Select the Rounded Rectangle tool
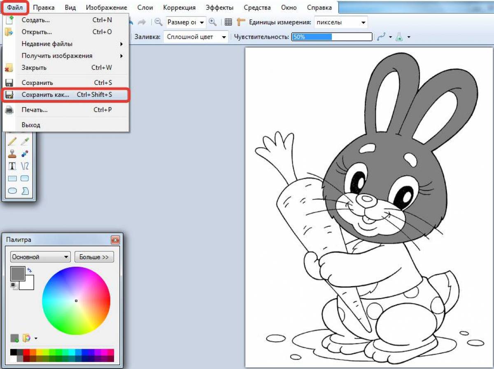This screenshot has height=369, width=494. coord(25,179)
